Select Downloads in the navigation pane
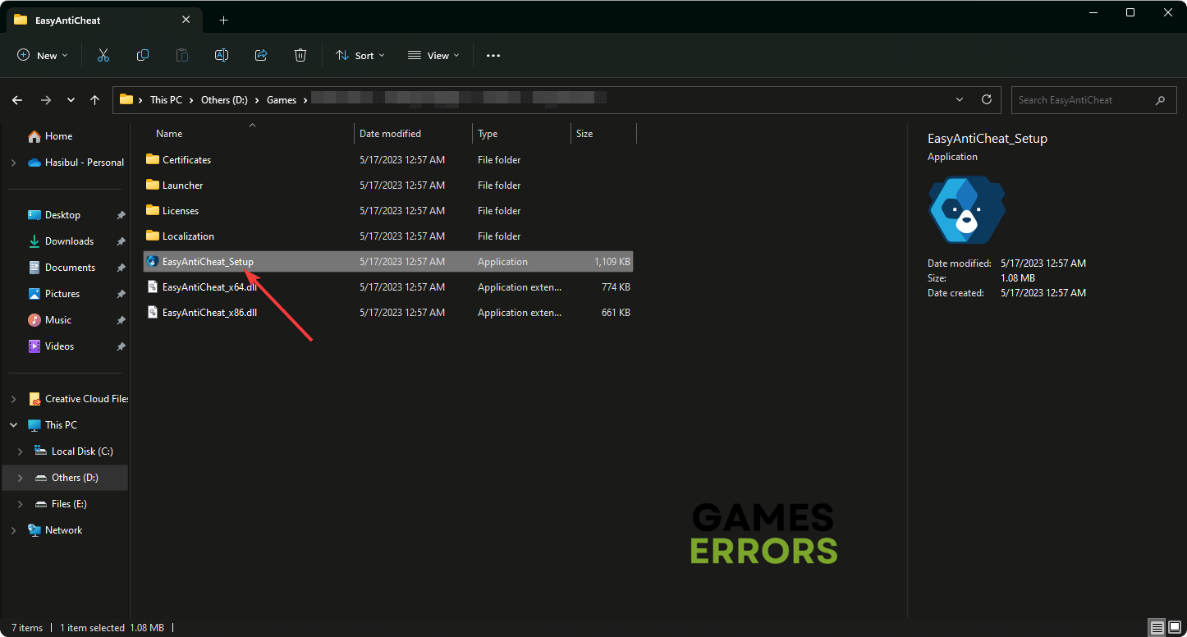The height and width of the screenshot is (637, 1187). 69,241
